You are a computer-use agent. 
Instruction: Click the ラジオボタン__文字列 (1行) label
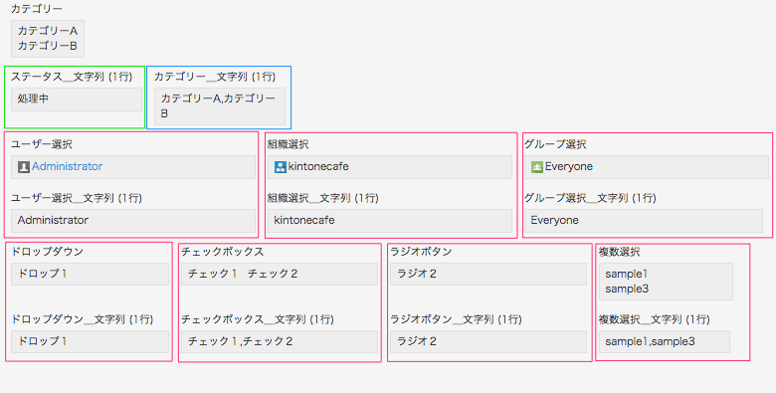457,319
